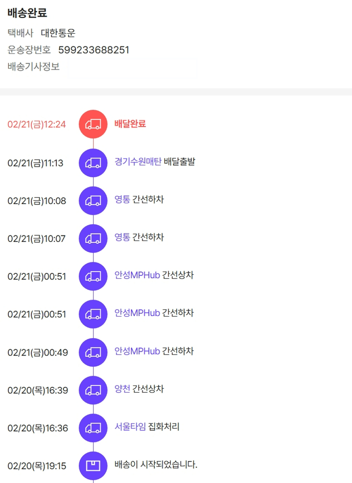The image size is (352, 483).
Task: Click the truck icon for 10:08 영통 간선하차
Action: pos(93,201)
